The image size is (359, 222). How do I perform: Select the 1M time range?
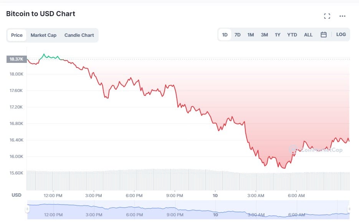click(x=251, y=35)
